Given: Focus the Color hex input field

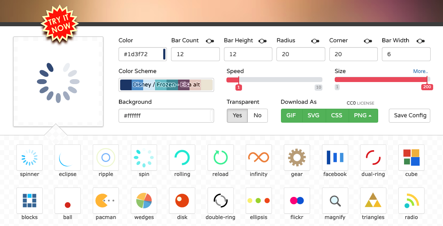Looking at the screenshot, I should tap(143, 54).
